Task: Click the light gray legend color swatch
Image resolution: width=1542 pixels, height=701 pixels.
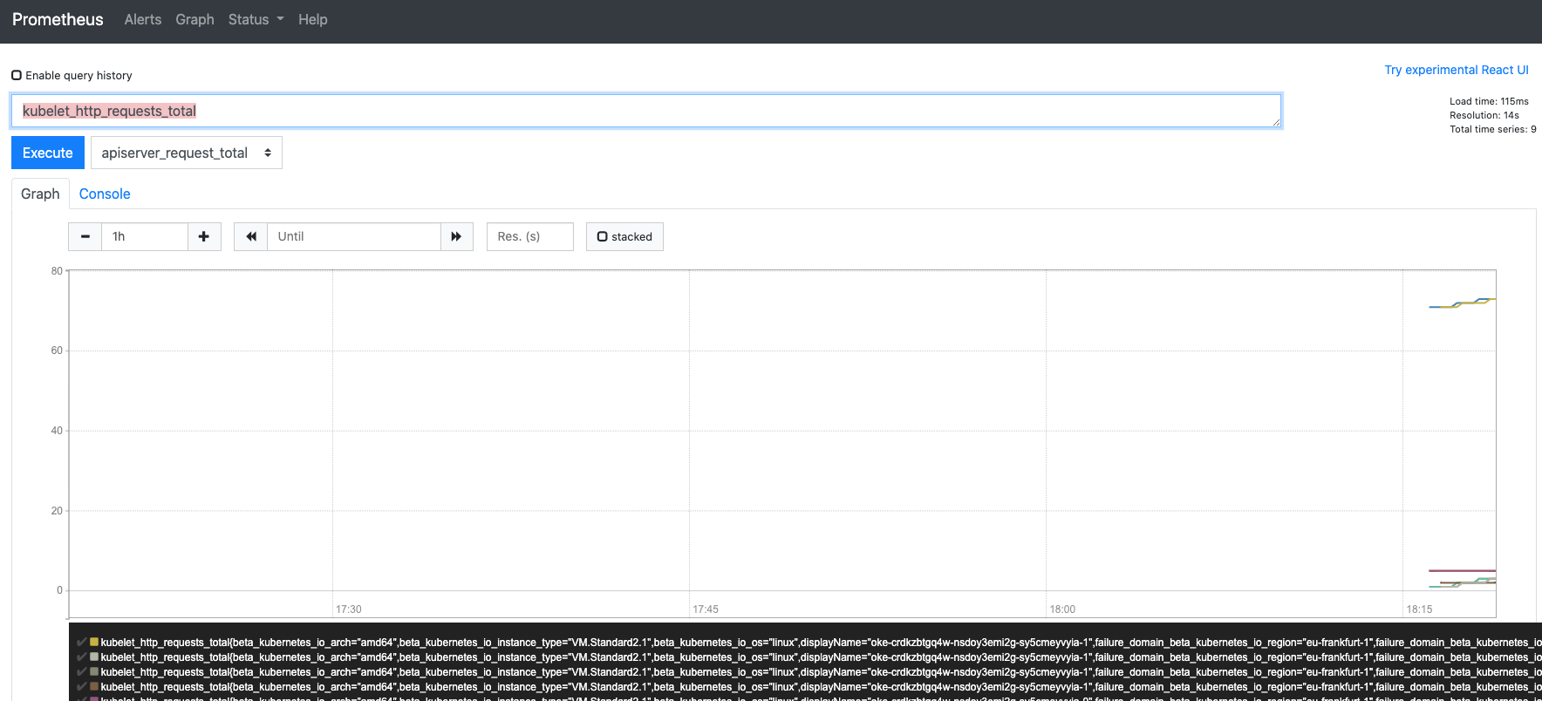Action: pyautogui.click(x=94, y=657)
